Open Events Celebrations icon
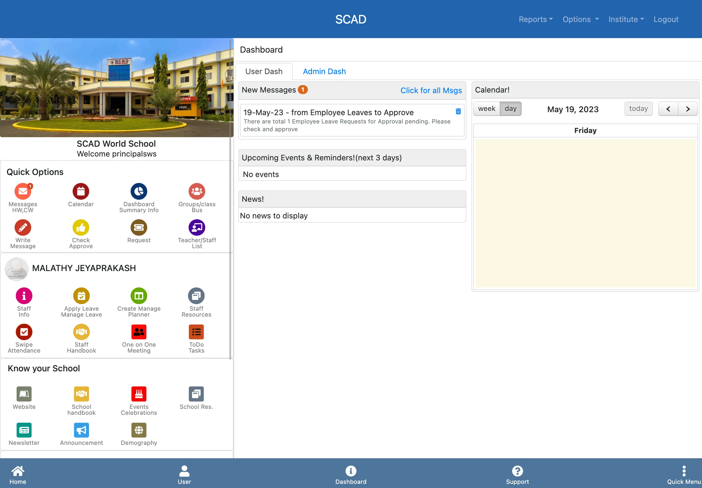 [x=139, y=394]
